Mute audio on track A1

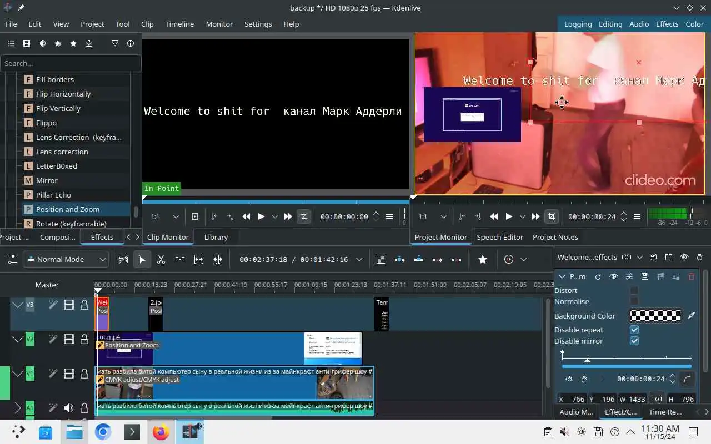tap(69, 408)
